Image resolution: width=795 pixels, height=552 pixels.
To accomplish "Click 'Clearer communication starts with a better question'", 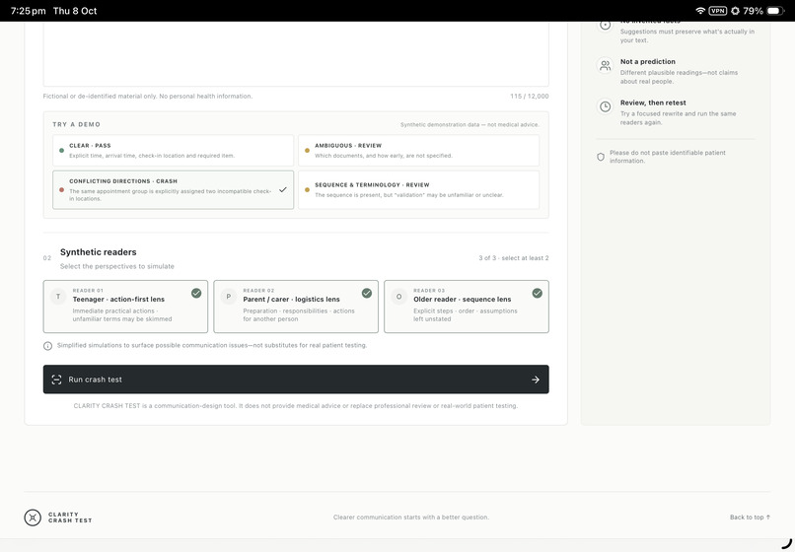I will 411,517.
